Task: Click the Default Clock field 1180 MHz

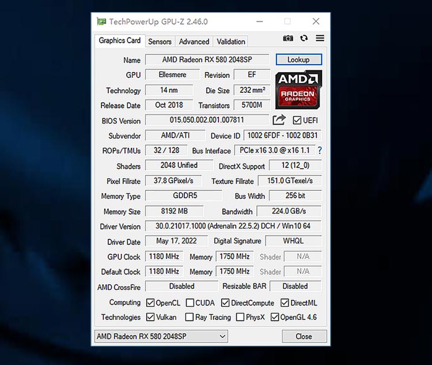Action: tap(164, 272)
